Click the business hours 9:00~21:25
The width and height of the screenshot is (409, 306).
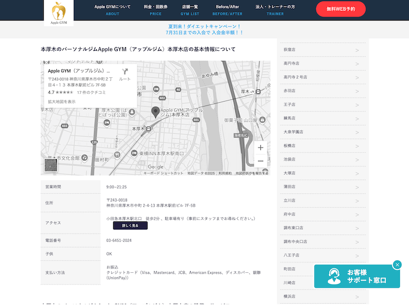point(116,187)
